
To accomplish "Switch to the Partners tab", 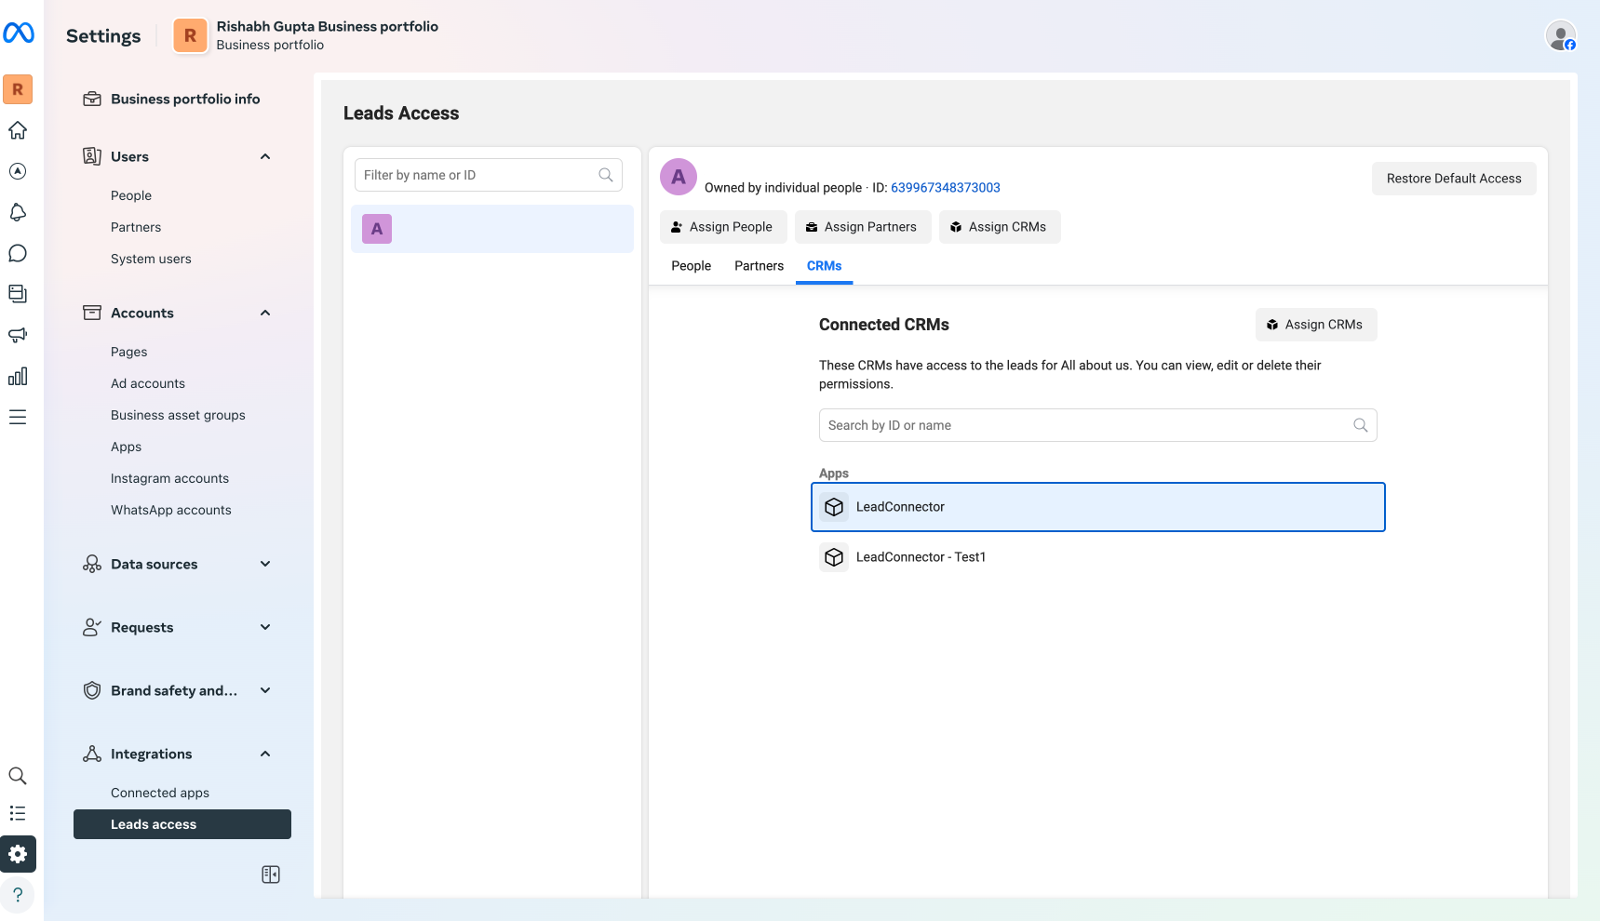I will point(759,266).
